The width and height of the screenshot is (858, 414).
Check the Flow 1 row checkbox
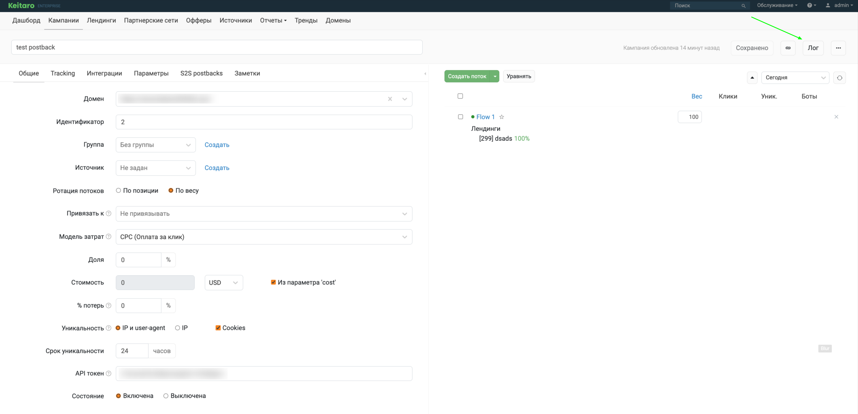click(460, 117)
